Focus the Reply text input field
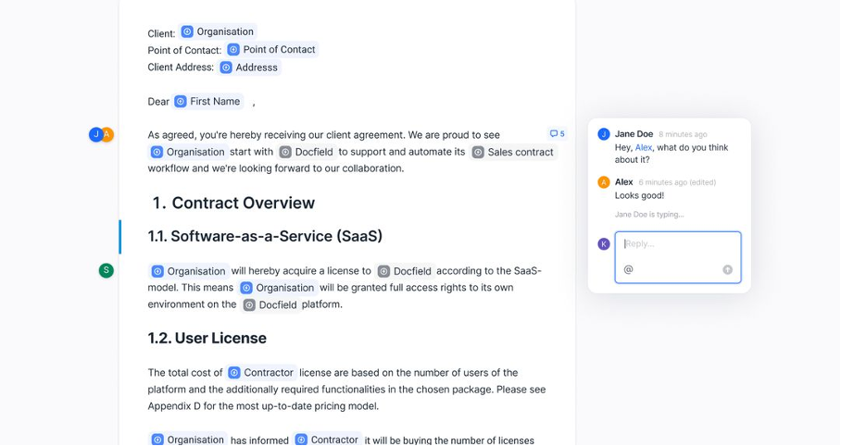 point(678,257)
